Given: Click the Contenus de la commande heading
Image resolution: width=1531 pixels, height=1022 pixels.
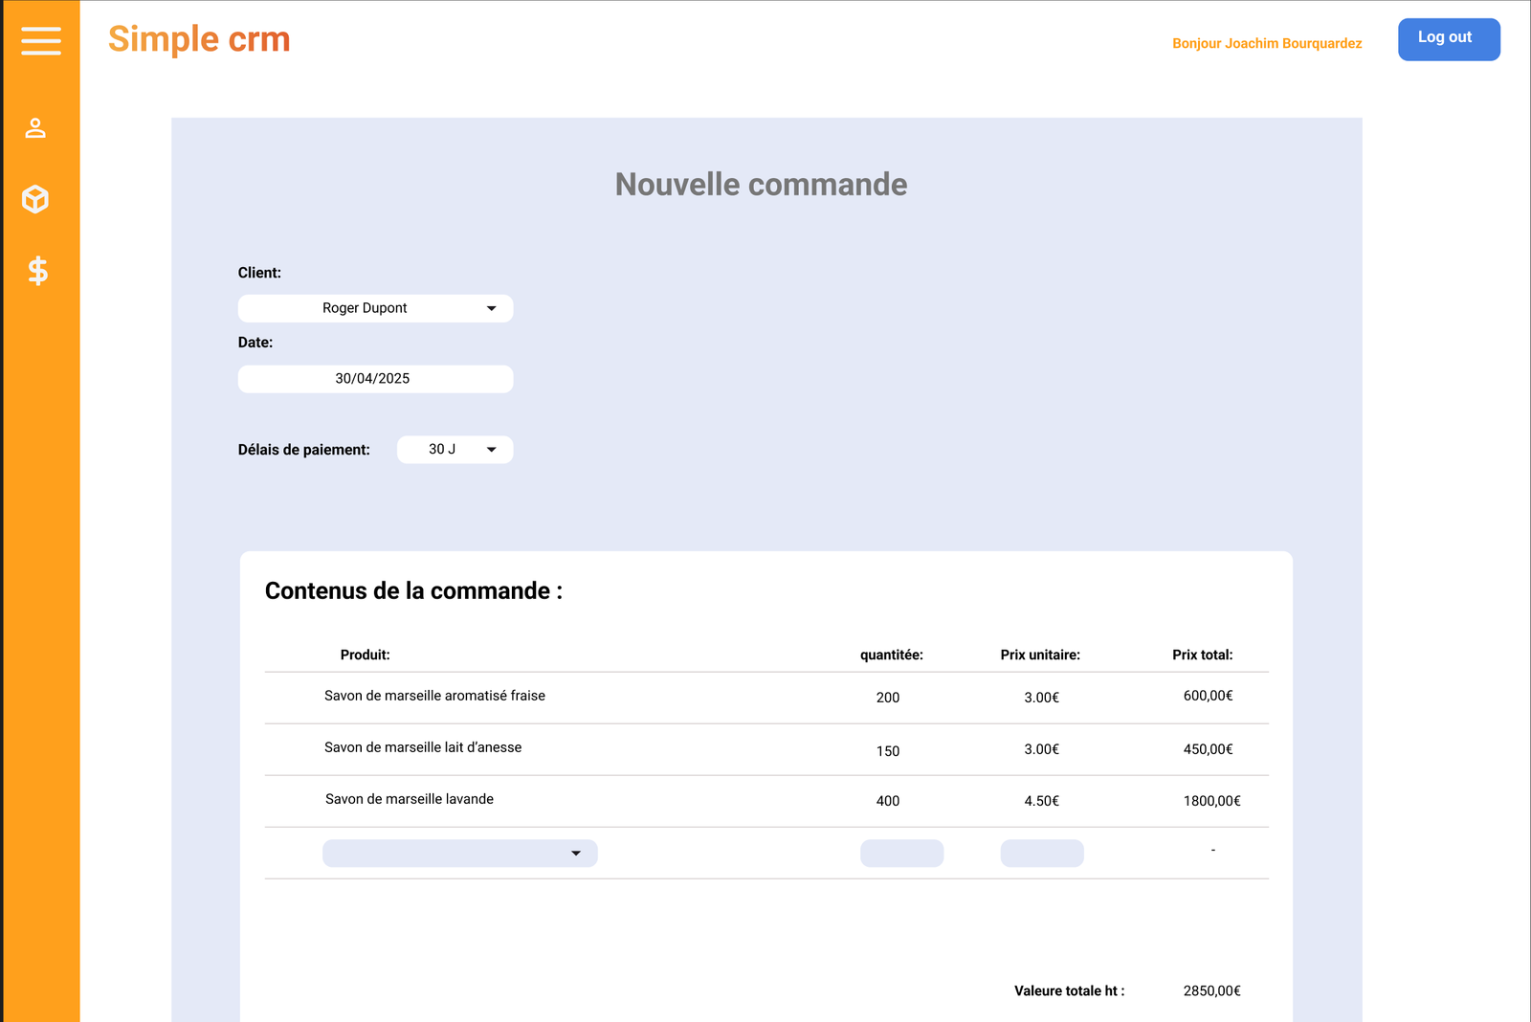Looking at the screenshot, I should [x=413, y=591].
